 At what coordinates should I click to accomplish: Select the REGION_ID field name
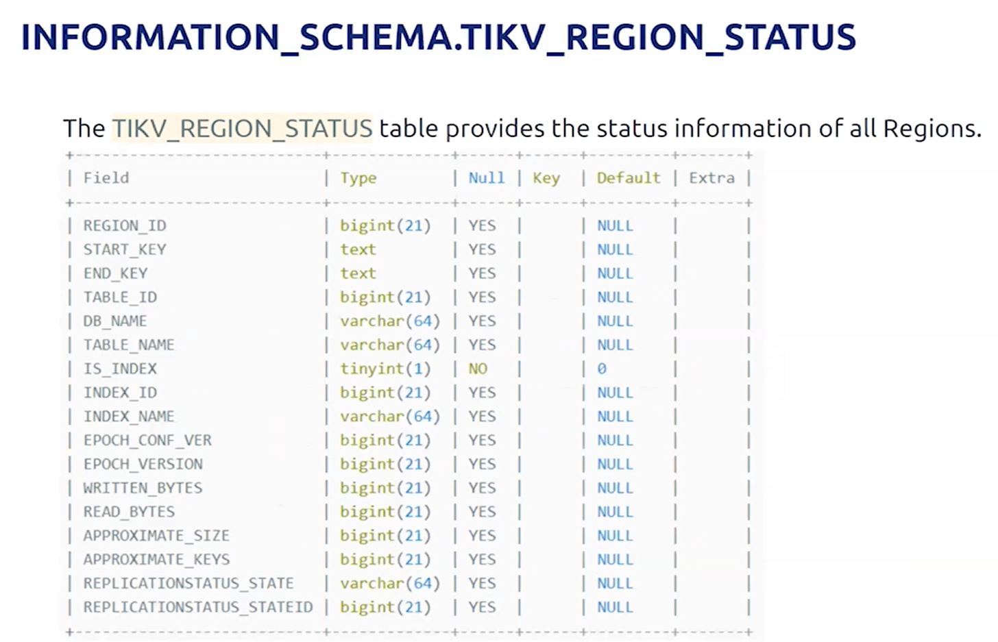(x=125, y=226)
